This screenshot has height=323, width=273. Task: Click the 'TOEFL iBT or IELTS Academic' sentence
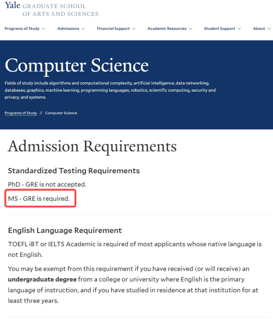(135, 249)
